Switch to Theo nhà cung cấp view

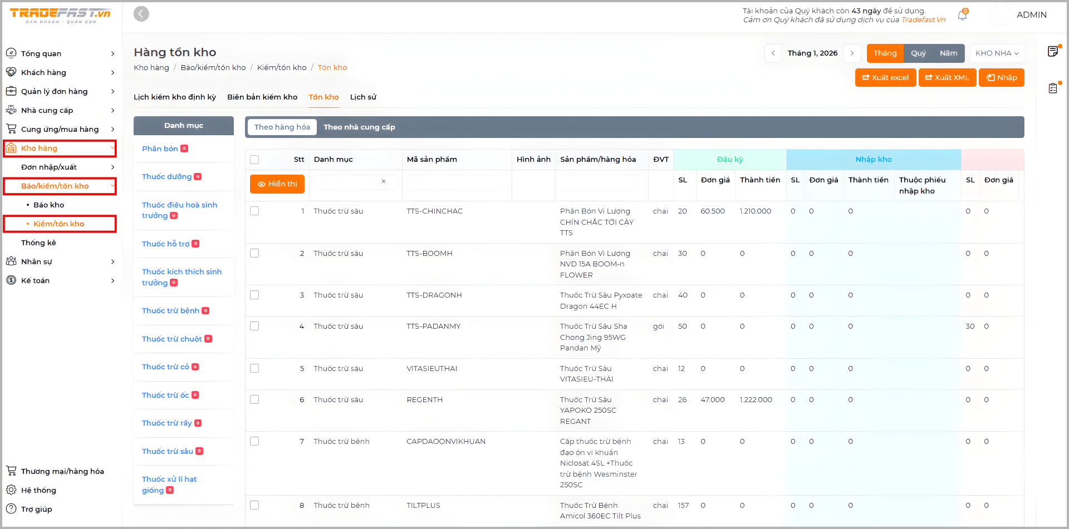coord(359,127)
